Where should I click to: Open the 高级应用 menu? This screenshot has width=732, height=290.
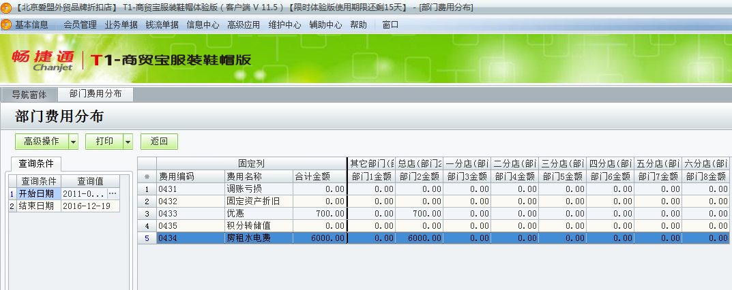point(244,25)
